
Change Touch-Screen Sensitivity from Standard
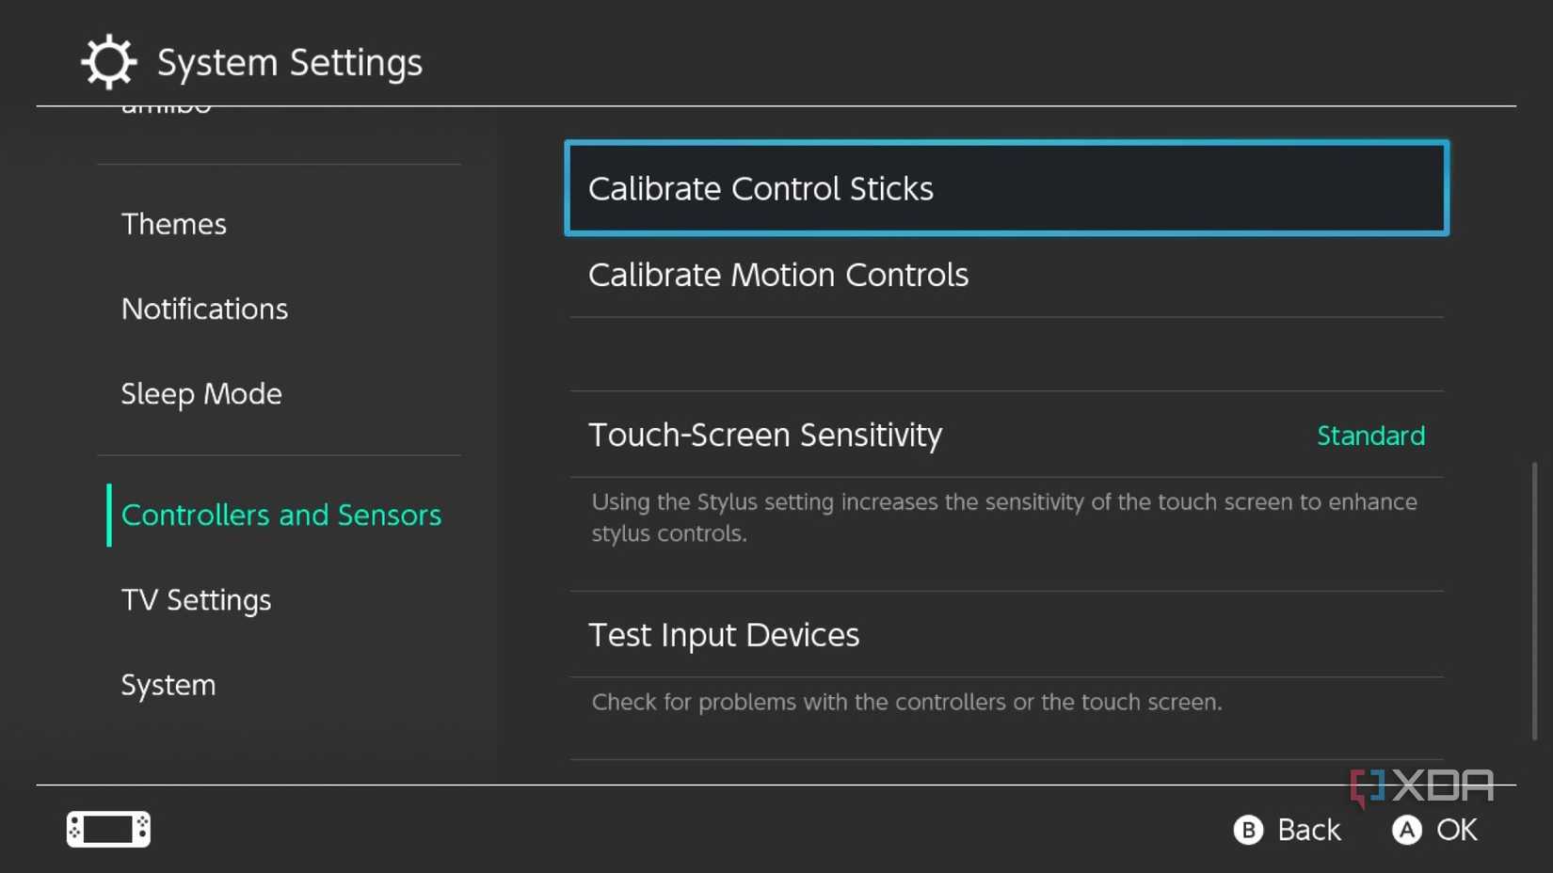(x=1007, y=436)
